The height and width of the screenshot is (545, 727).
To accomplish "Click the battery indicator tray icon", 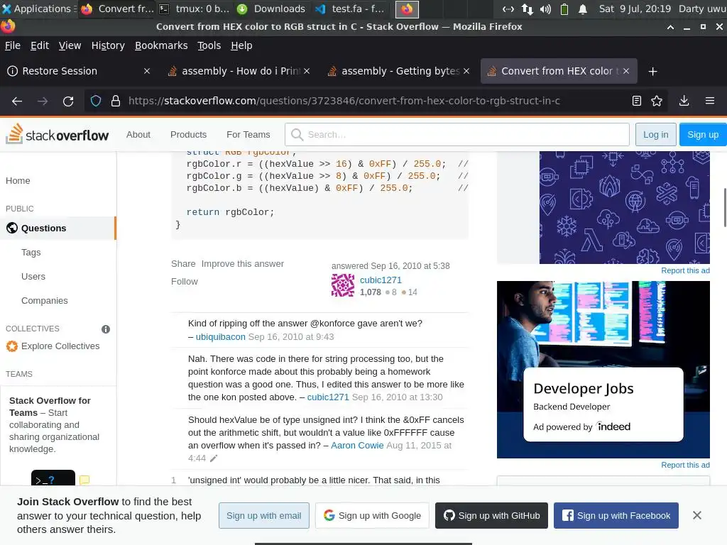I will 564,9.
